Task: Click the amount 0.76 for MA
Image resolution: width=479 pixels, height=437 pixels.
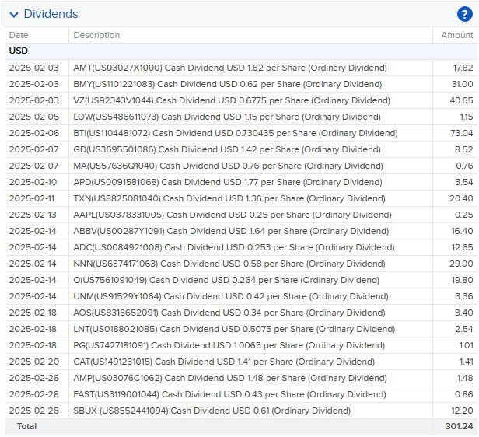Action: (465, 166)
